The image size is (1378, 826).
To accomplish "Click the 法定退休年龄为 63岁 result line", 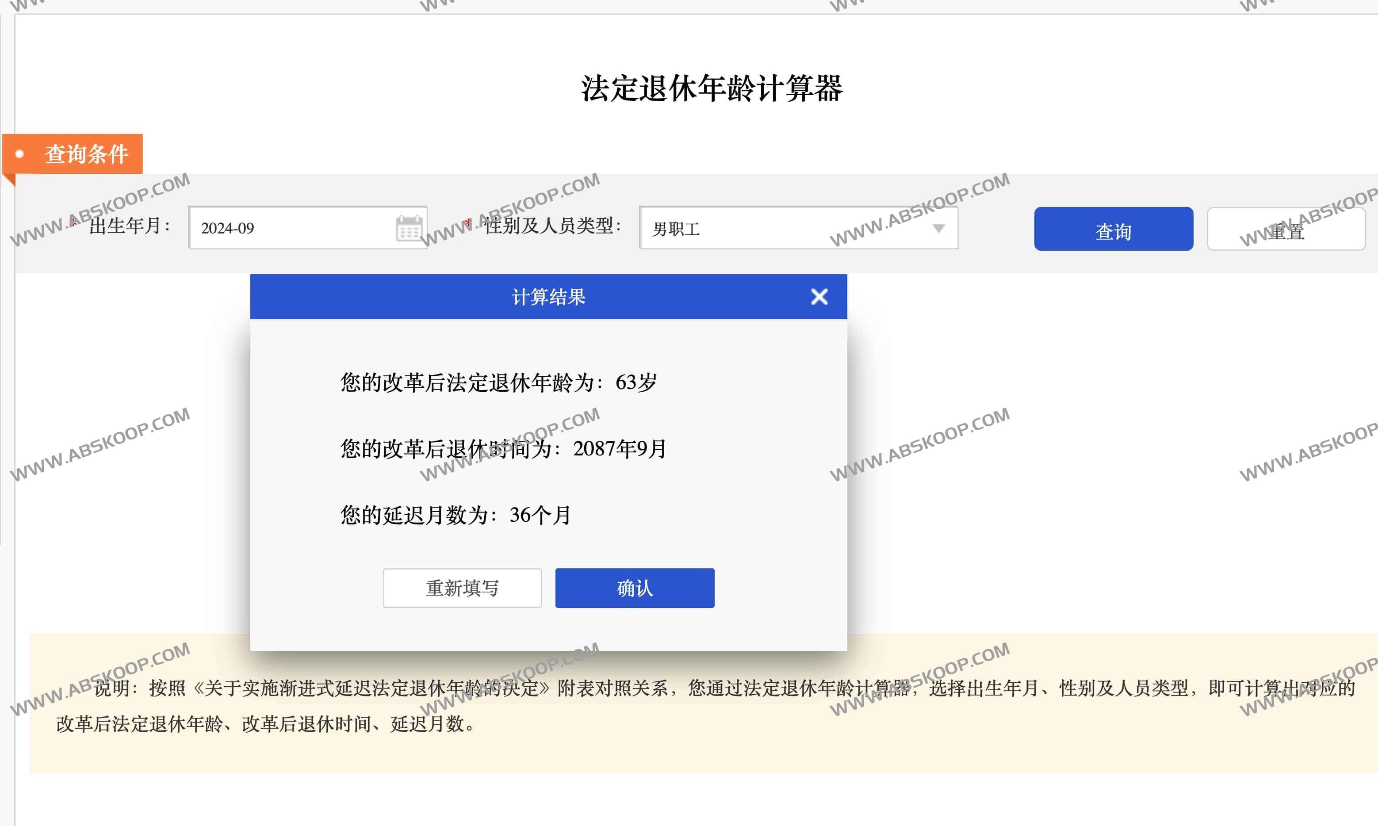I will (x=498, y=383).
